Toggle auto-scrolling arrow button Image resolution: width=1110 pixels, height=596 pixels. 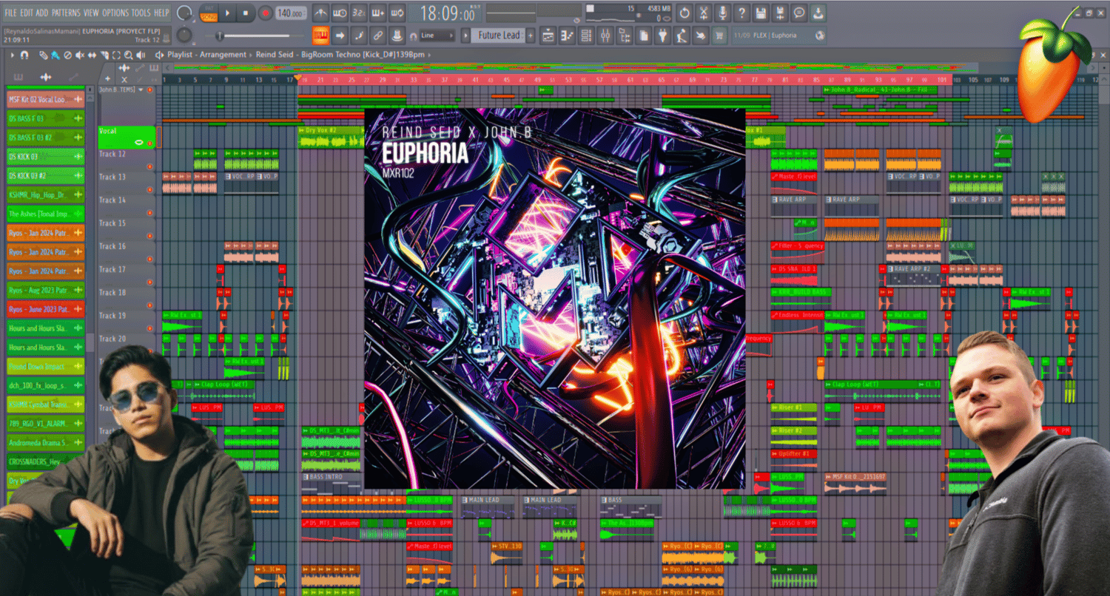tap(340, 35)
